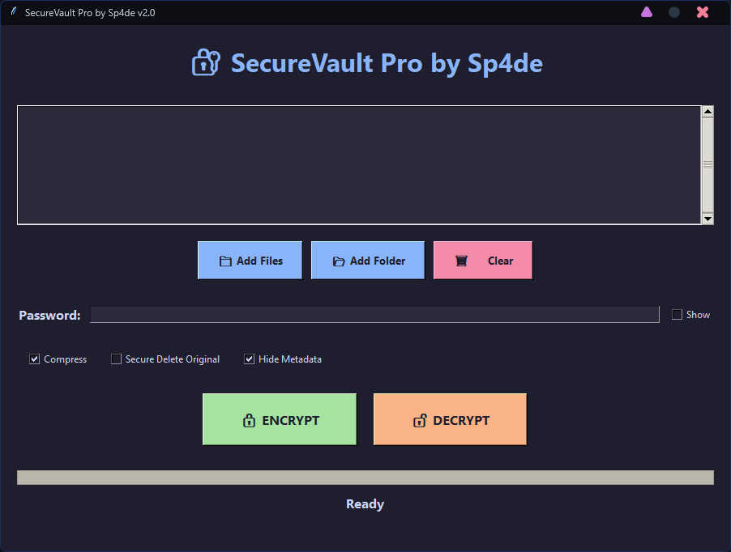This screenshot has height=552, width=731.
Task: Start encryption with ENCRYPT button
Action: (280, 419)
